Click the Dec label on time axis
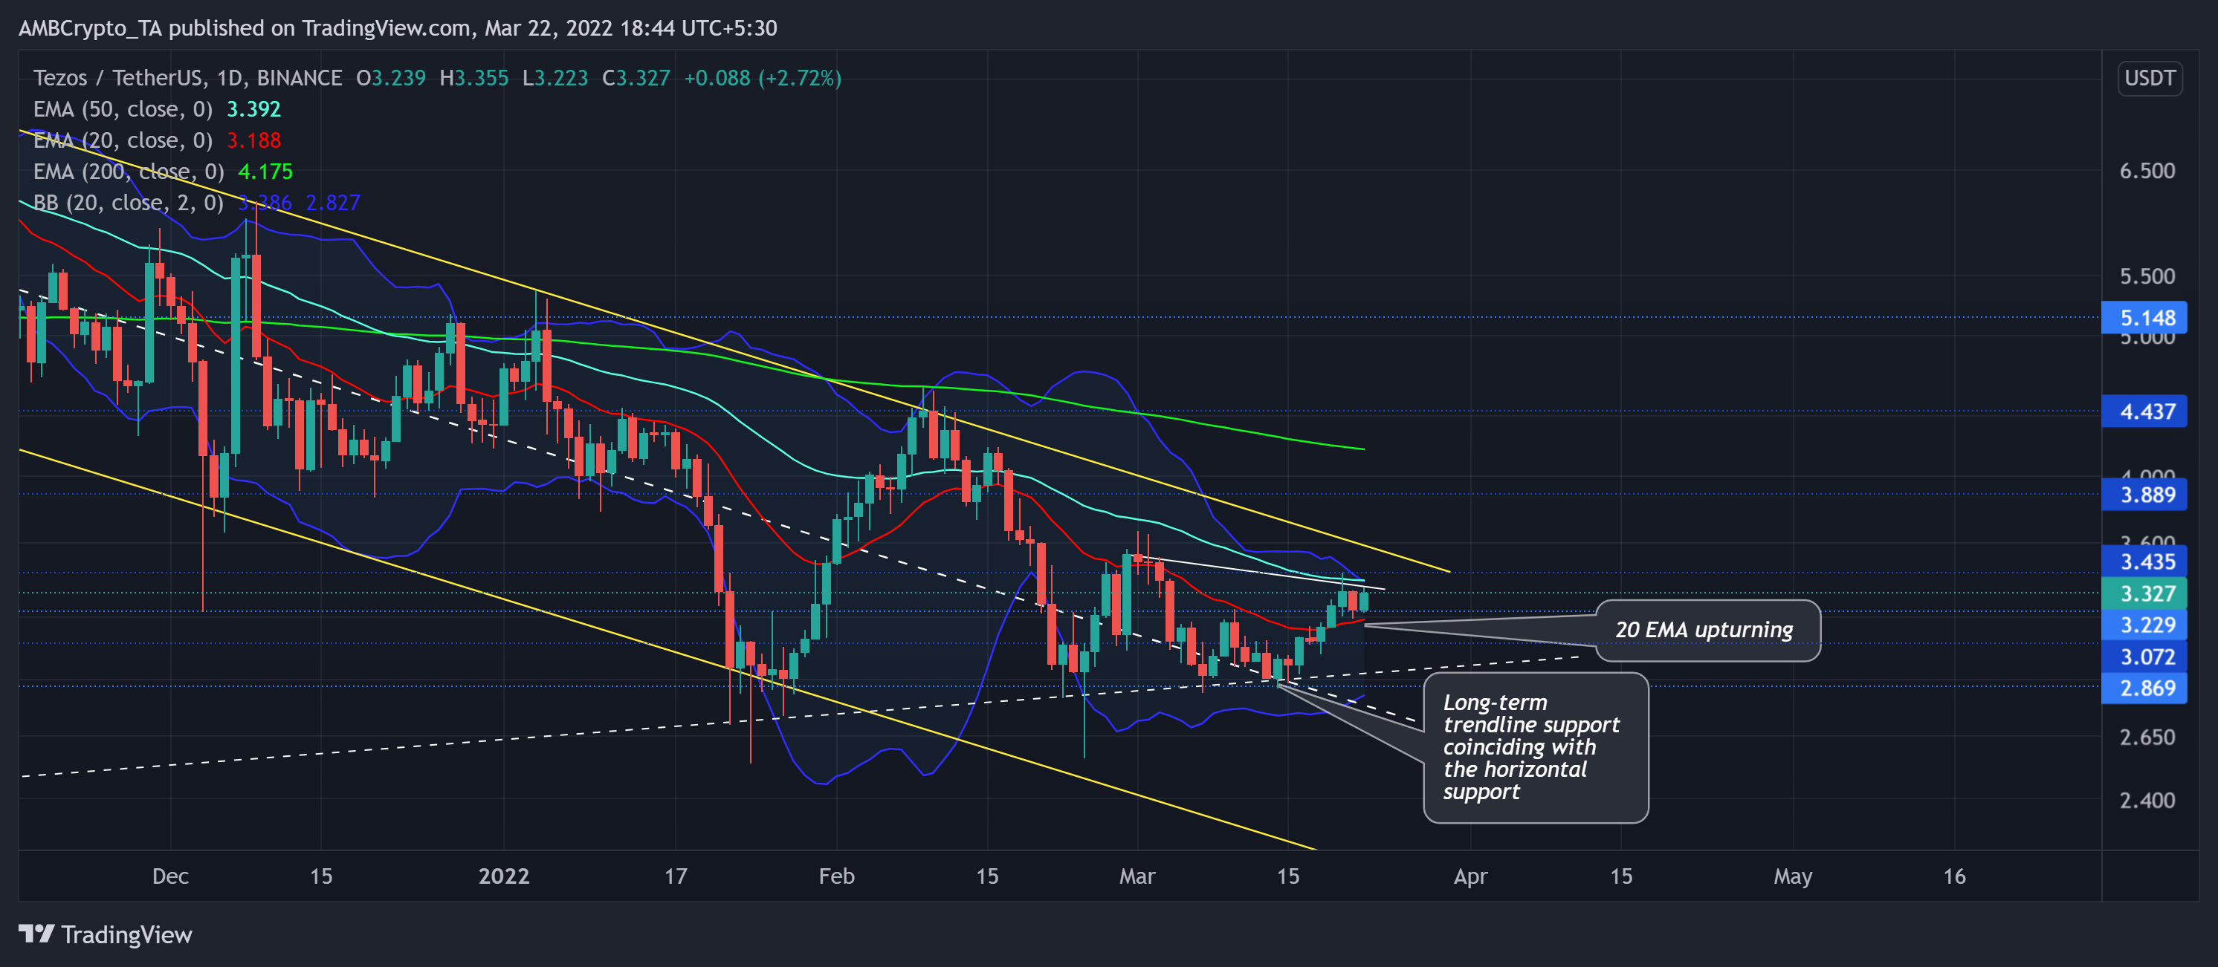Image resolution: width=2218 pixels, height=967 pixels. [x=170, y=876]
